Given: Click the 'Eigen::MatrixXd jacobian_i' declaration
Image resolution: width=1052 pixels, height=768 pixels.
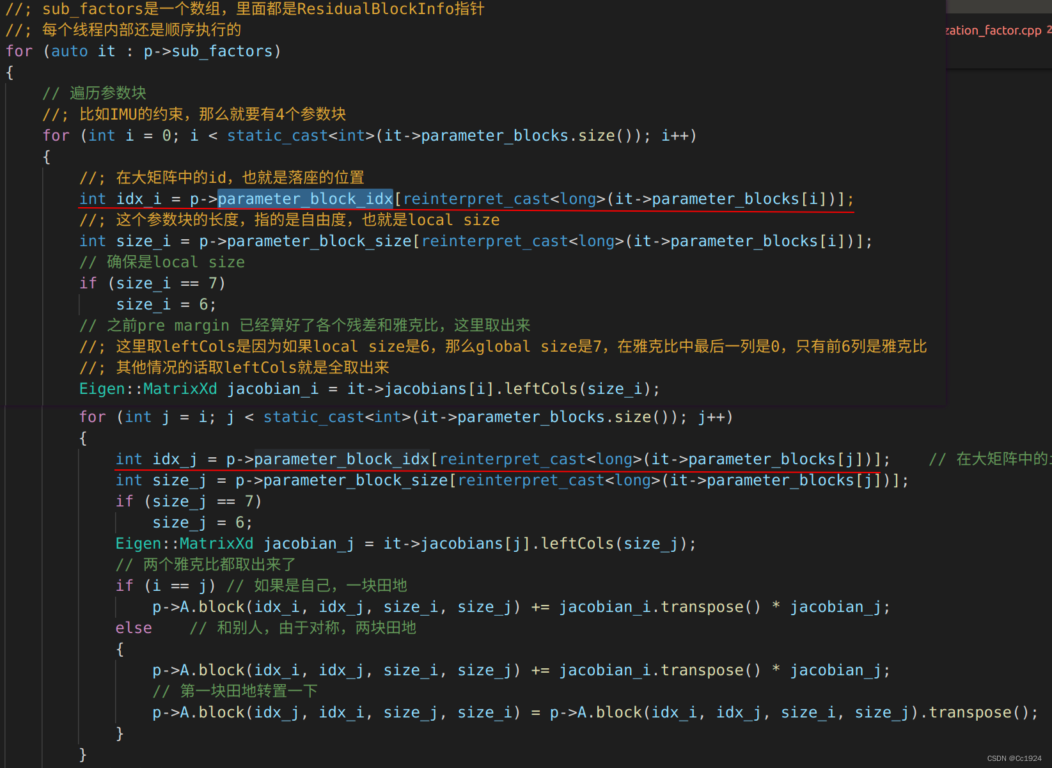Looking at the screenshot, I should point(370,389).
